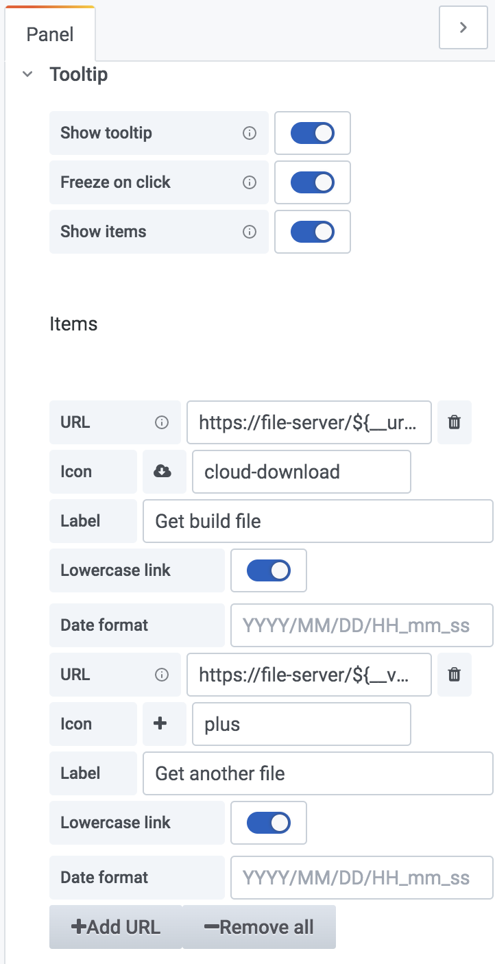
Task: Toggle the Show items switch
Action: coord(313,232)
